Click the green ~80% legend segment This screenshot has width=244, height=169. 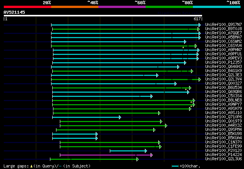coord(169,7)
